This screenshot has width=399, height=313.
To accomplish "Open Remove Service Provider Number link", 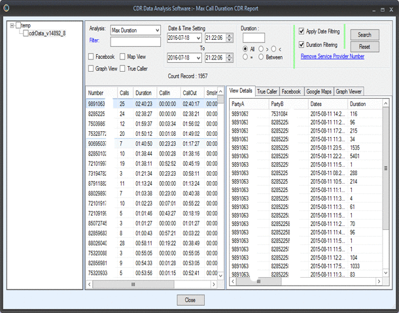I will pos(332,56).
